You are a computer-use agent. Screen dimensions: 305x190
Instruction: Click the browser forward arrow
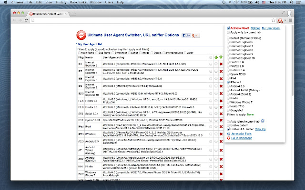tap(20, 20)
